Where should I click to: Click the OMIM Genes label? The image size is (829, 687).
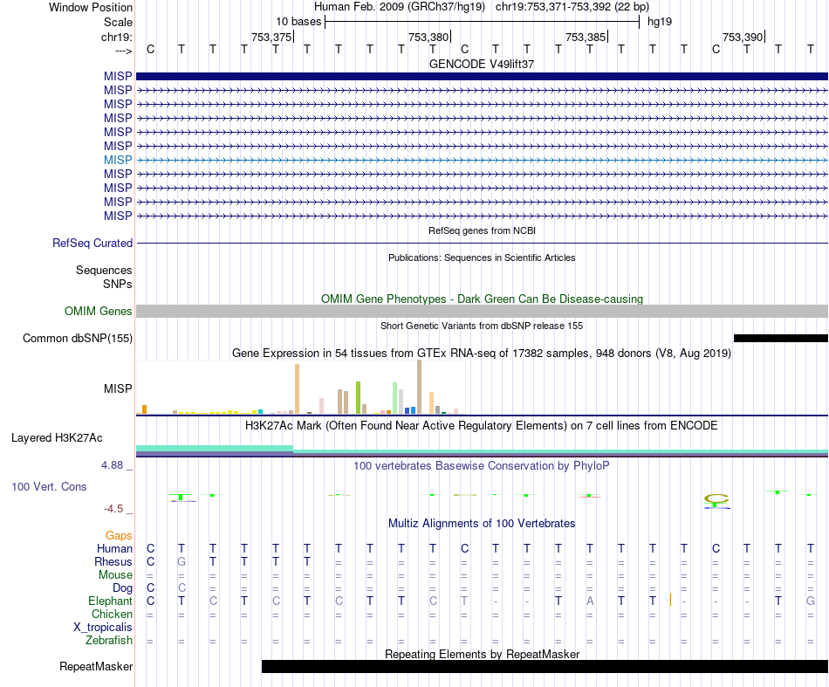[x=99, y=311]
